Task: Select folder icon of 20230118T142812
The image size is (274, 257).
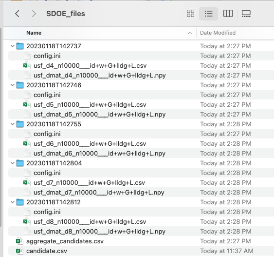Action: click(x=20, y=202)
